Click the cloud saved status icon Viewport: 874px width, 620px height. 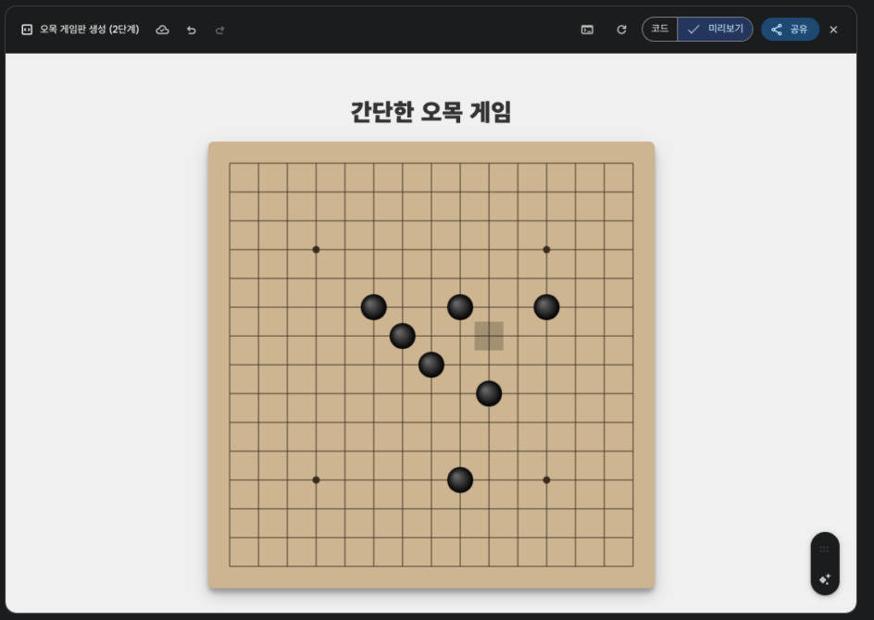(x=162, y=30)
